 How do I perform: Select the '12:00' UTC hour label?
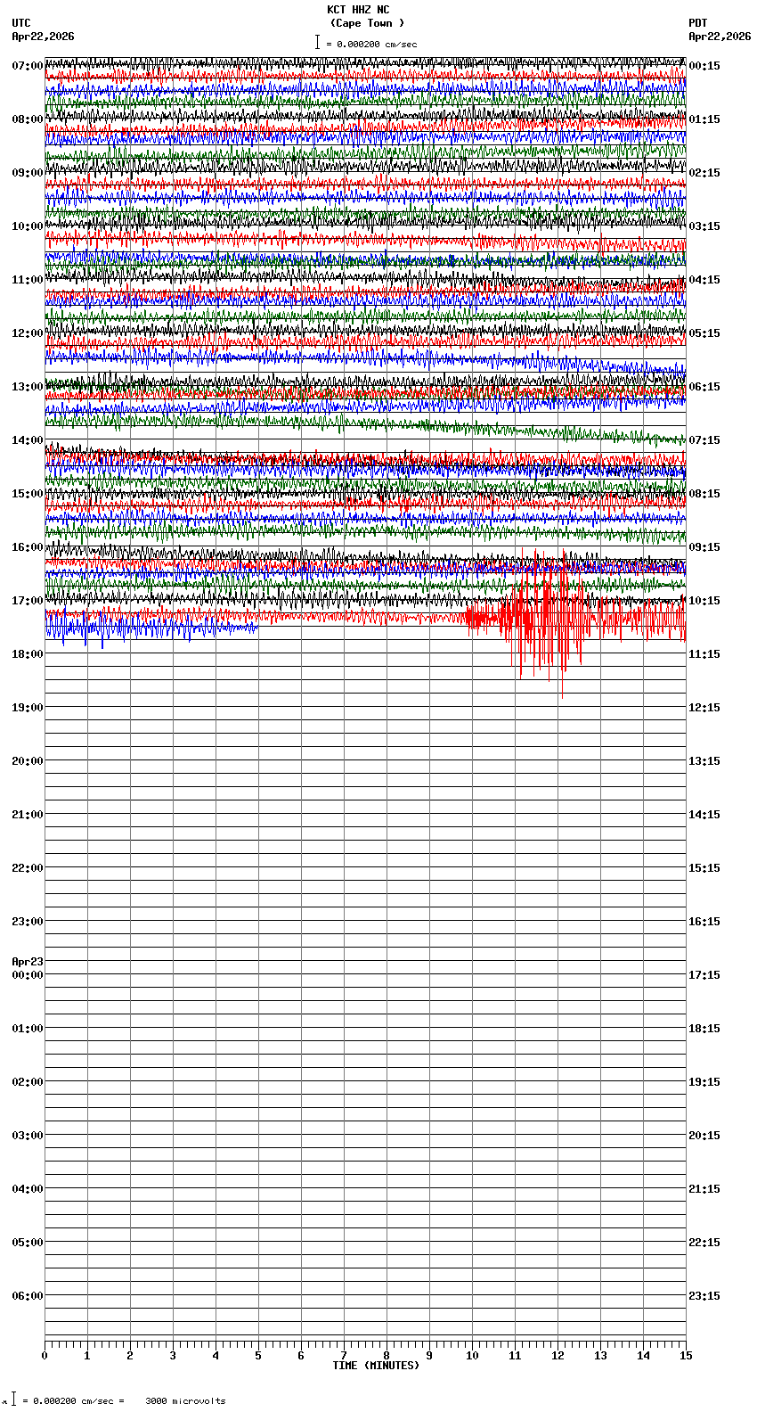(x=28, y=333)
